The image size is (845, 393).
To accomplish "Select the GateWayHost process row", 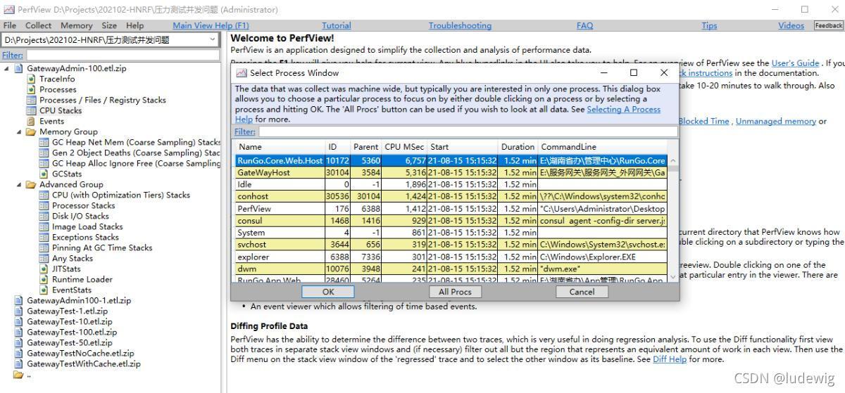I will coord(451,172).
